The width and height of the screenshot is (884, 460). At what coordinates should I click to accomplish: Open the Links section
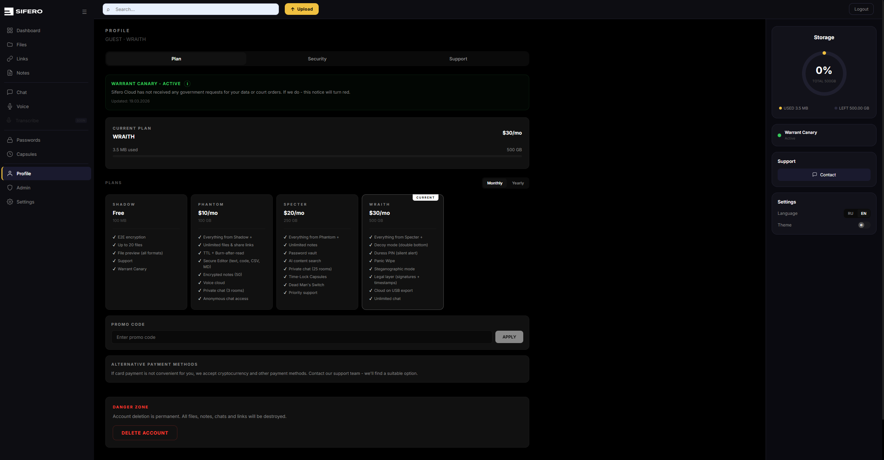point(22,59)
